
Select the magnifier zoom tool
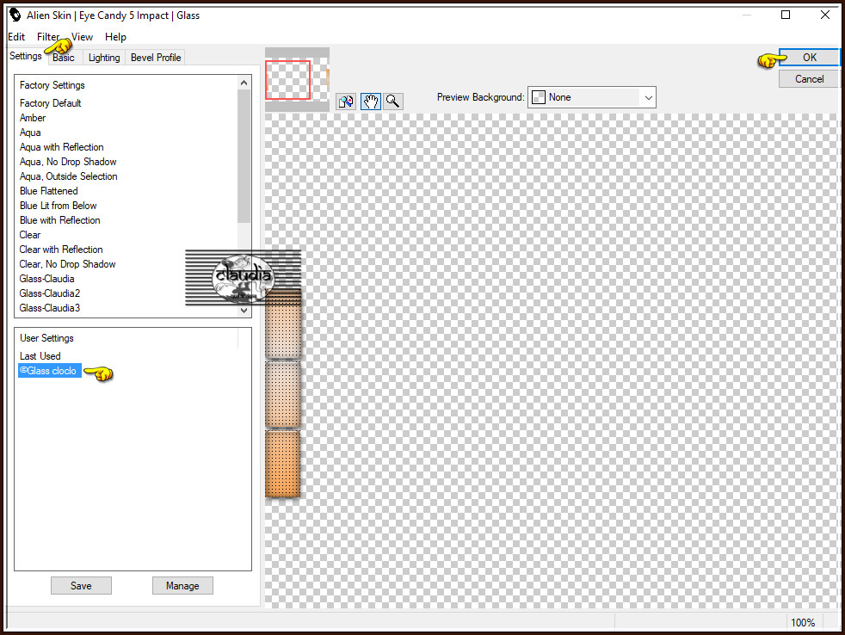pos(393,102)
